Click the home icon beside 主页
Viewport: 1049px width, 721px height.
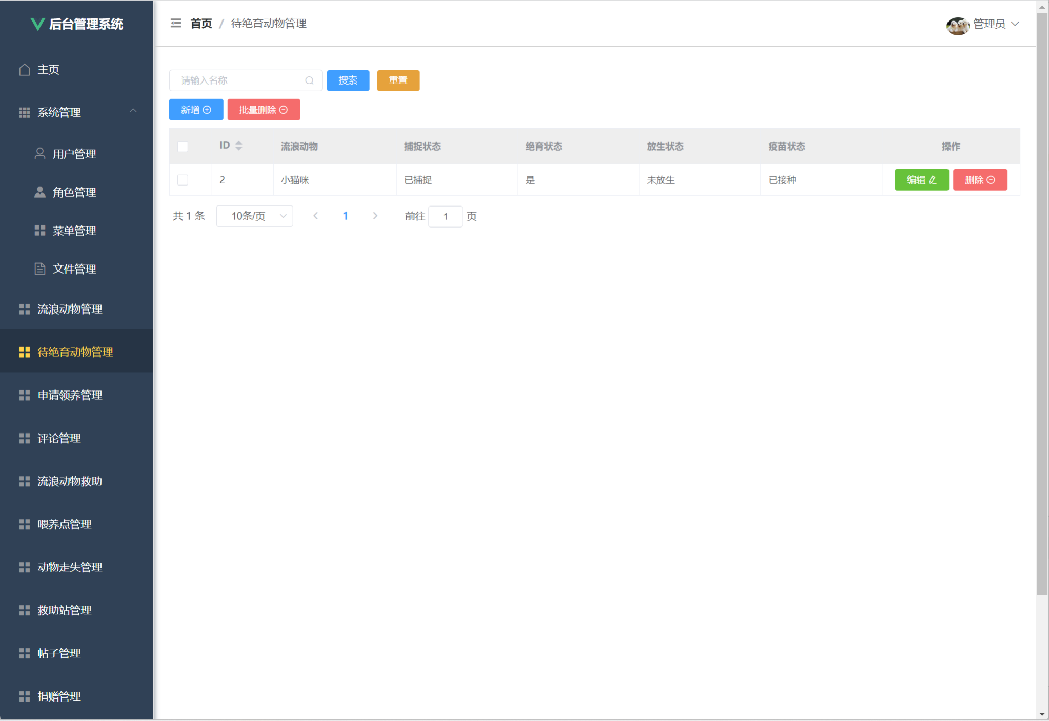pyautogui.click(x=25, y=70)
